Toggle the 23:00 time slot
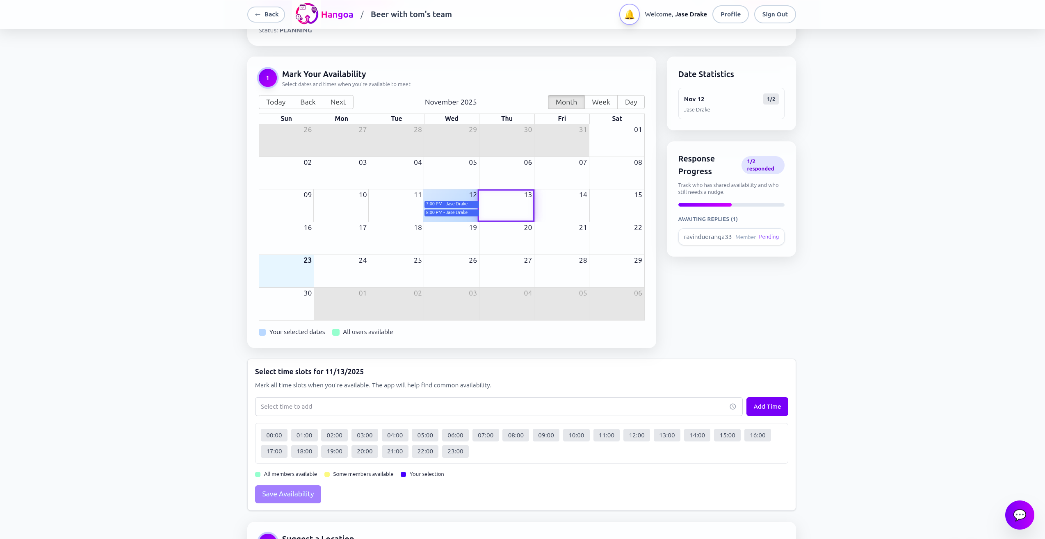This screenshot has height=539, width=1045. (455, 451)
